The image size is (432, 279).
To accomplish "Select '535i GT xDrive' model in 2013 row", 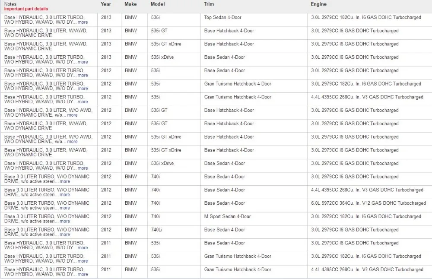I will pos(174,46).
